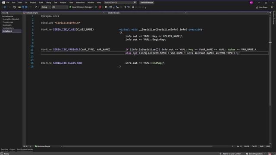Click the No issues found indicator

(43, 146)
